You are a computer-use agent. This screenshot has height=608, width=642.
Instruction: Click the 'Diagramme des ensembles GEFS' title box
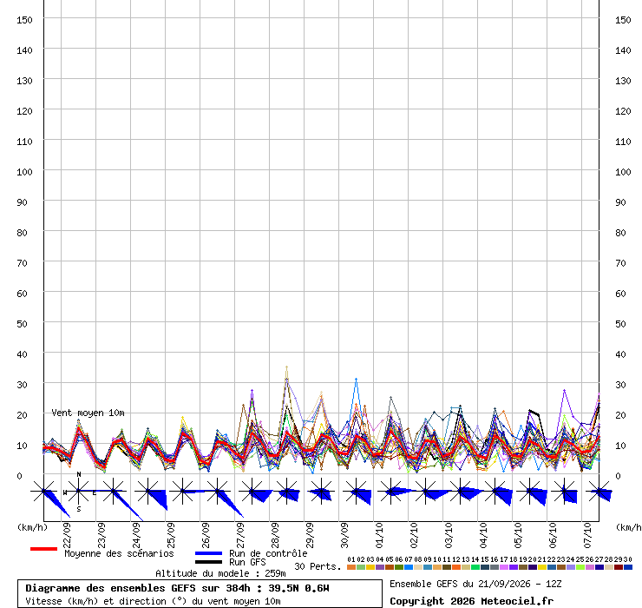(200, 594)
